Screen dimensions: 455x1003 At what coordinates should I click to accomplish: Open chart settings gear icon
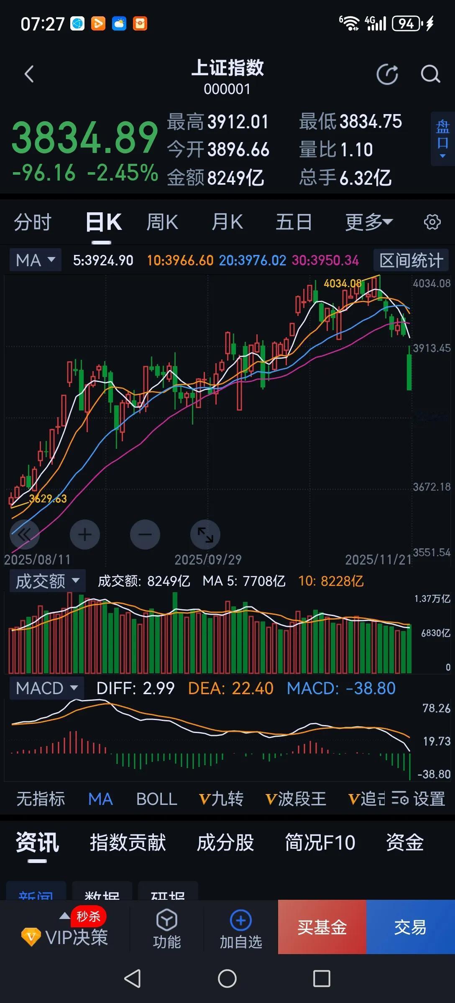click(x=432, y=222)
